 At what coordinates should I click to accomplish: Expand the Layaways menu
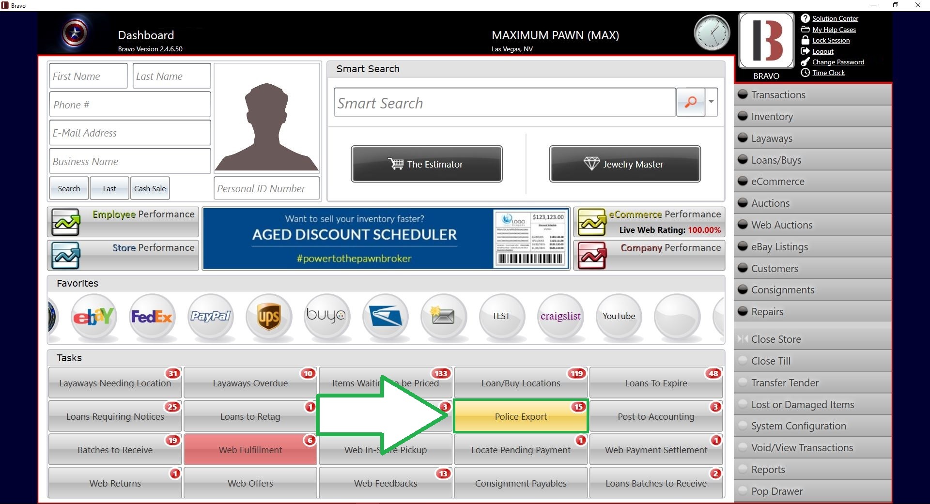(813, 138)
